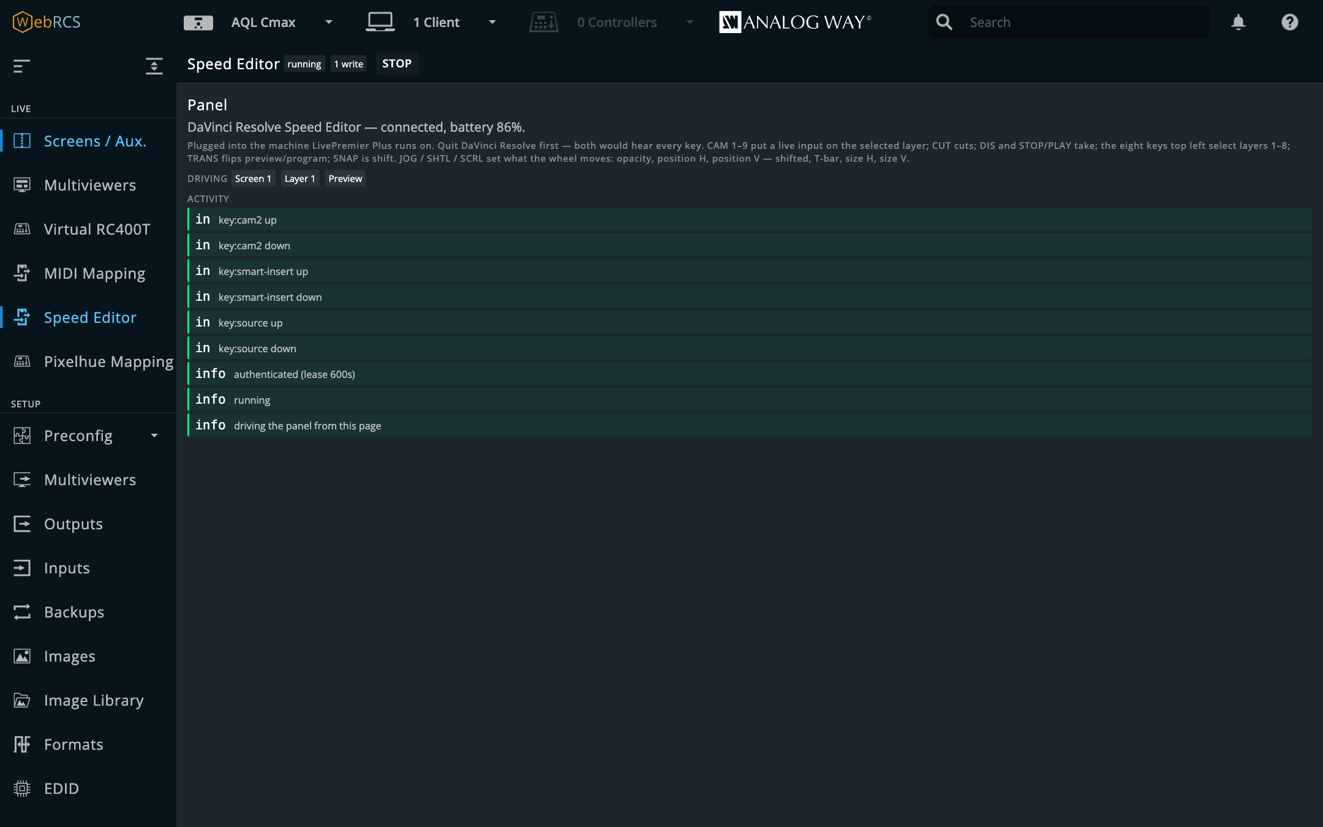Click the AQL Cmax device icon
1323x827 pixels.
[198, 23]
